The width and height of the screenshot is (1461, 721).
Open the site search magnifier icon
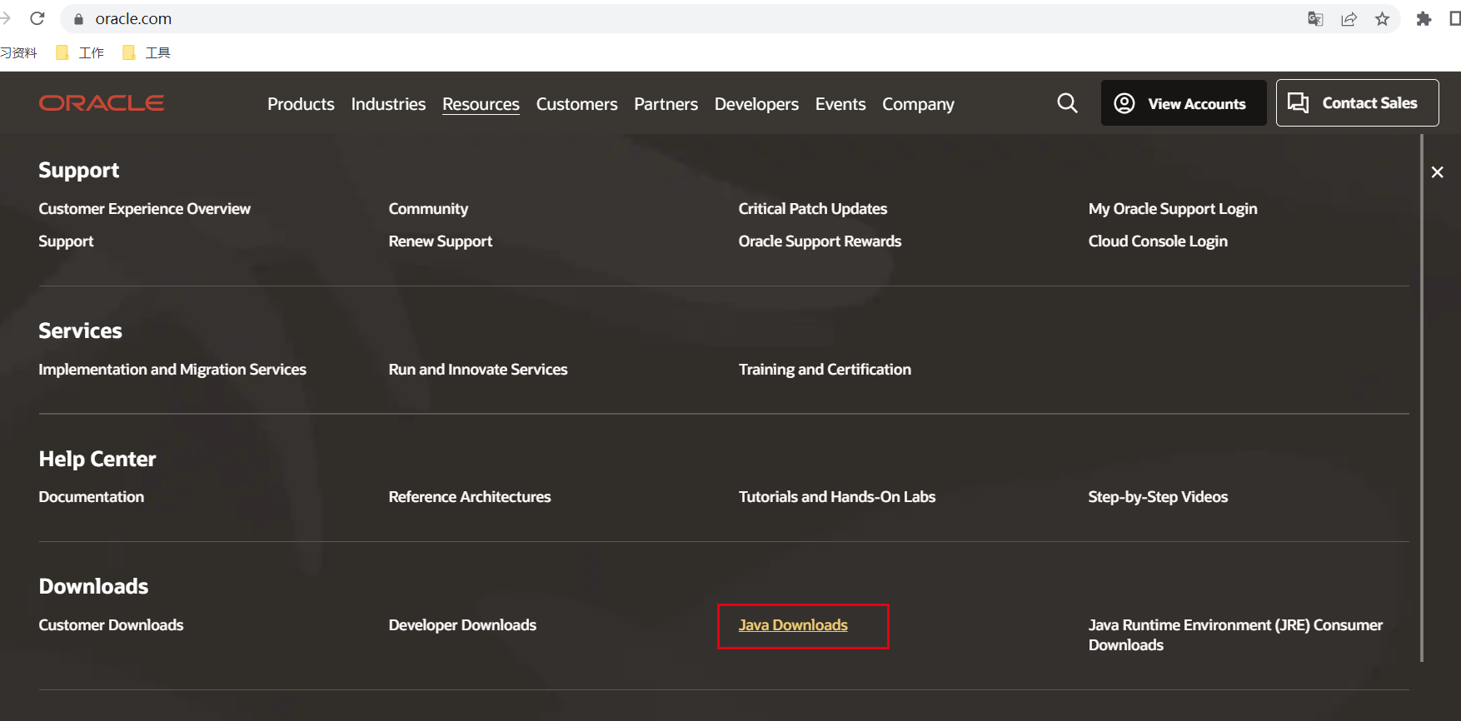[1067, 103]
